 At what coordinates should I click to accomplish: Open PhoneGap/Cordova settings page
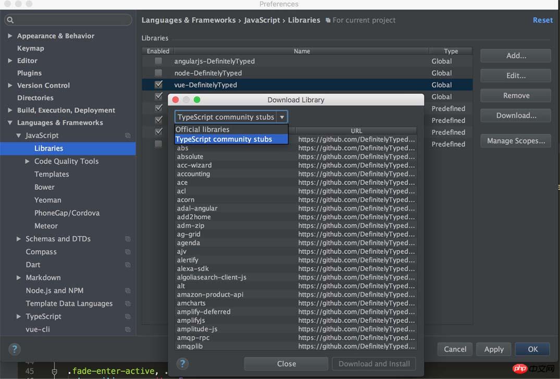67,213
